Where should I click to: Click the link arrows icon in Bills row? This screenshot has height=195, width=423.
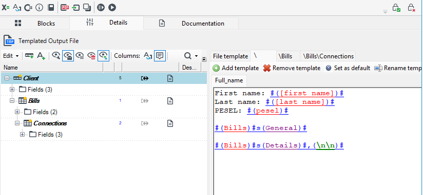click(145, 101)
